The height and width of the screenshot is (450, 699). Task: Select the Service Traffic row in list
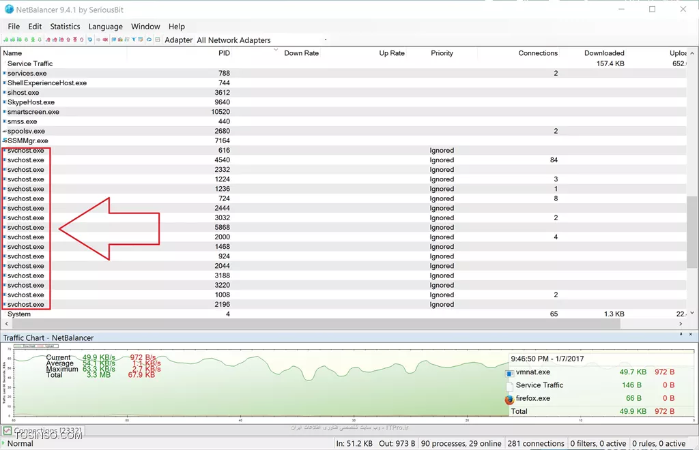[343, 63]
